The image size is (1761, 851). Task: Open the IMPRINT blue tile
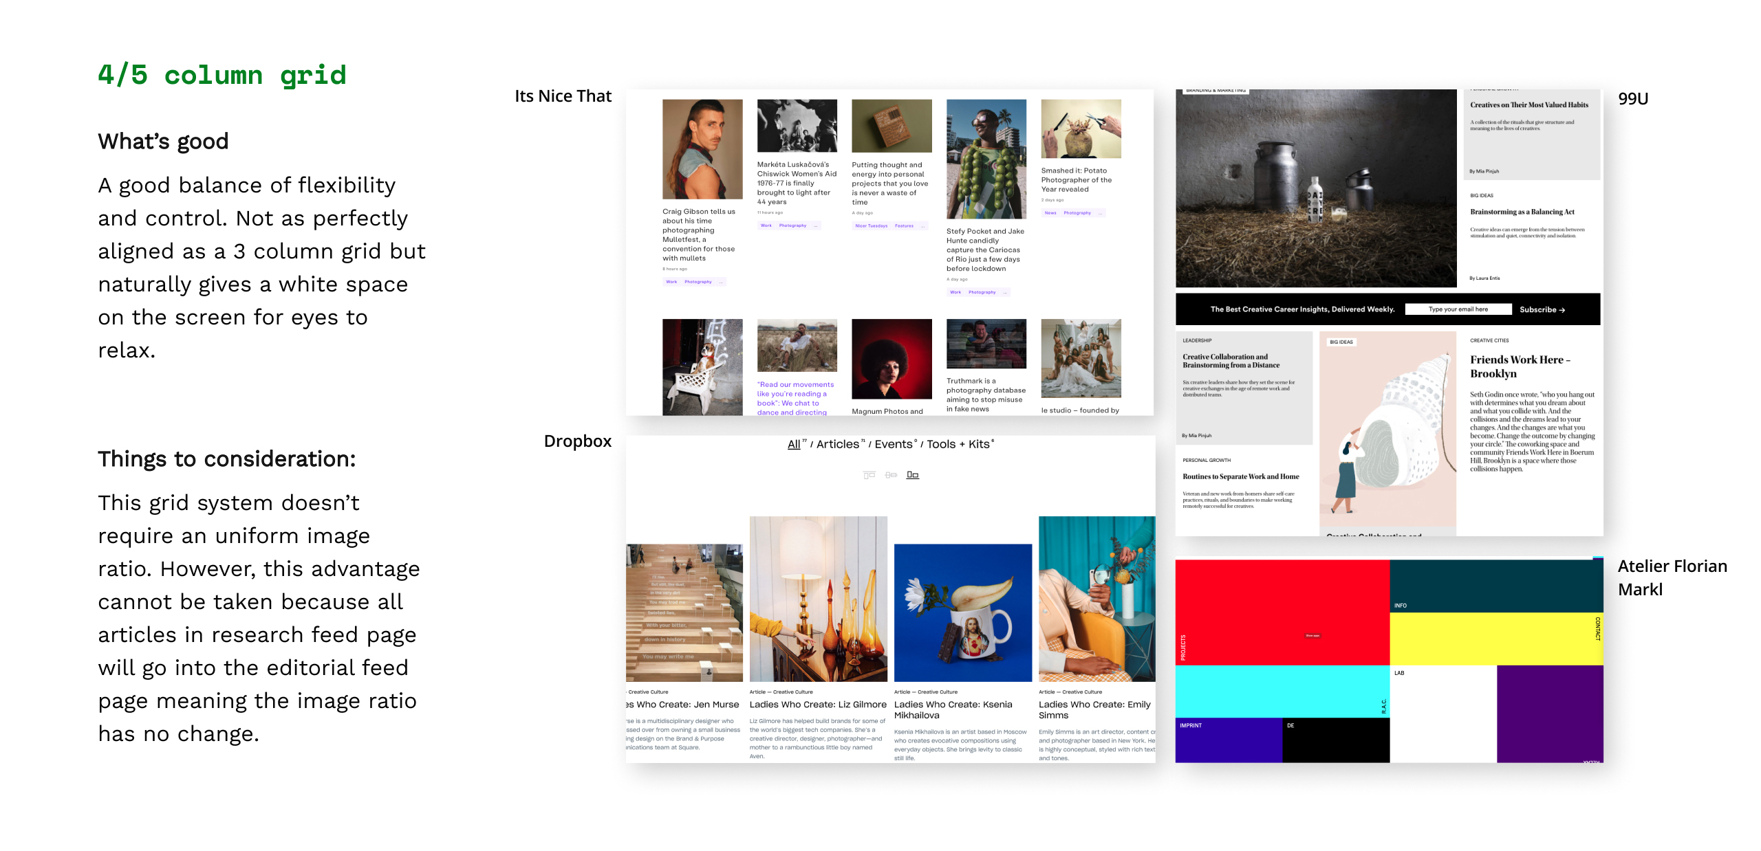1229,740
